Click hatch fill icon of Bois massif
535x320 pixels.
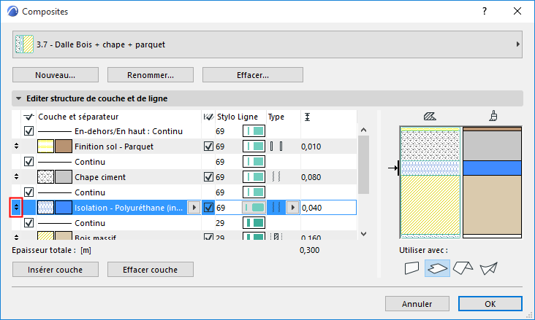coord(45,235)
